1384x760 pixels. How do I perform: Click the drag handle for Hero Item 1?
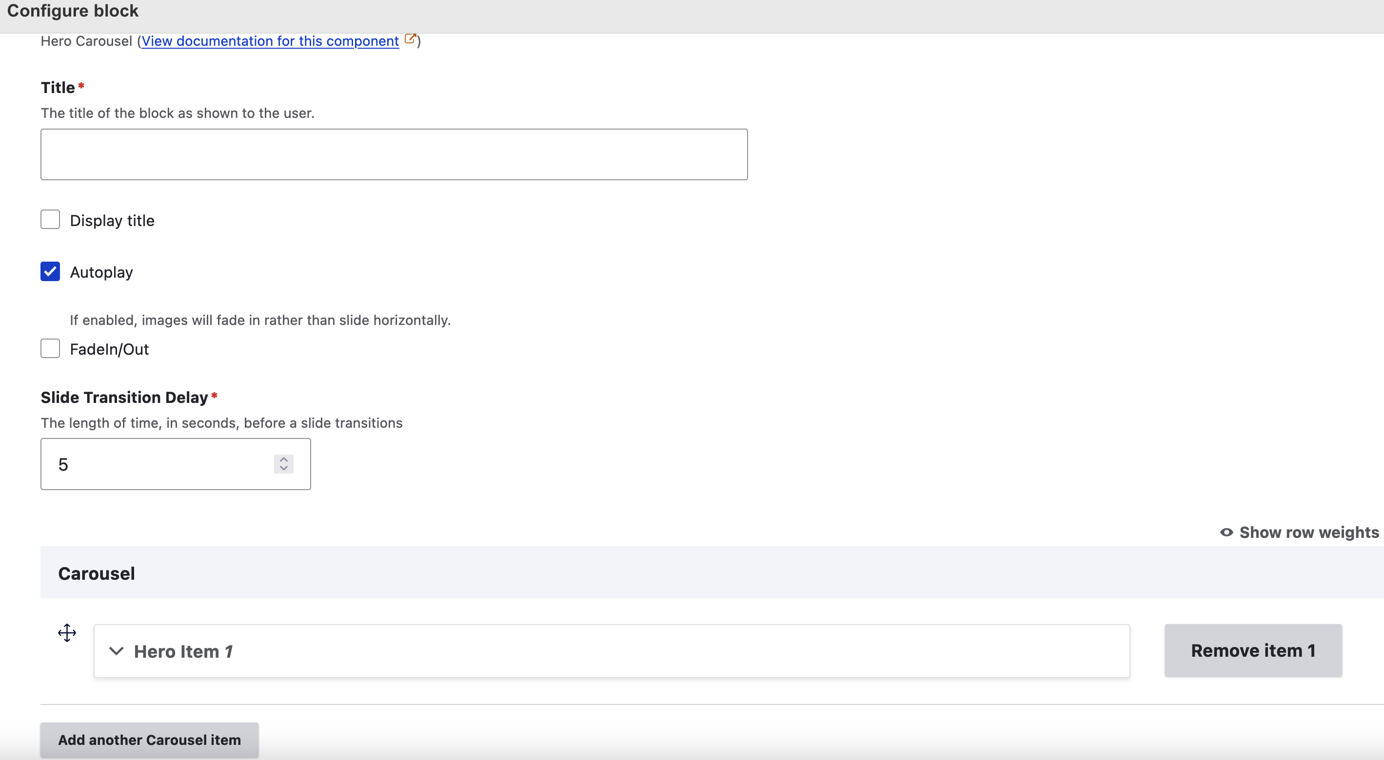coord(67,633)
